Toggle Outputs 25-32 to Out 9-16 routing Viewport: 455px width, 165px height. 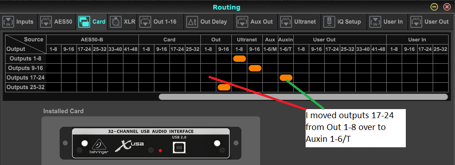click(224, 87)
